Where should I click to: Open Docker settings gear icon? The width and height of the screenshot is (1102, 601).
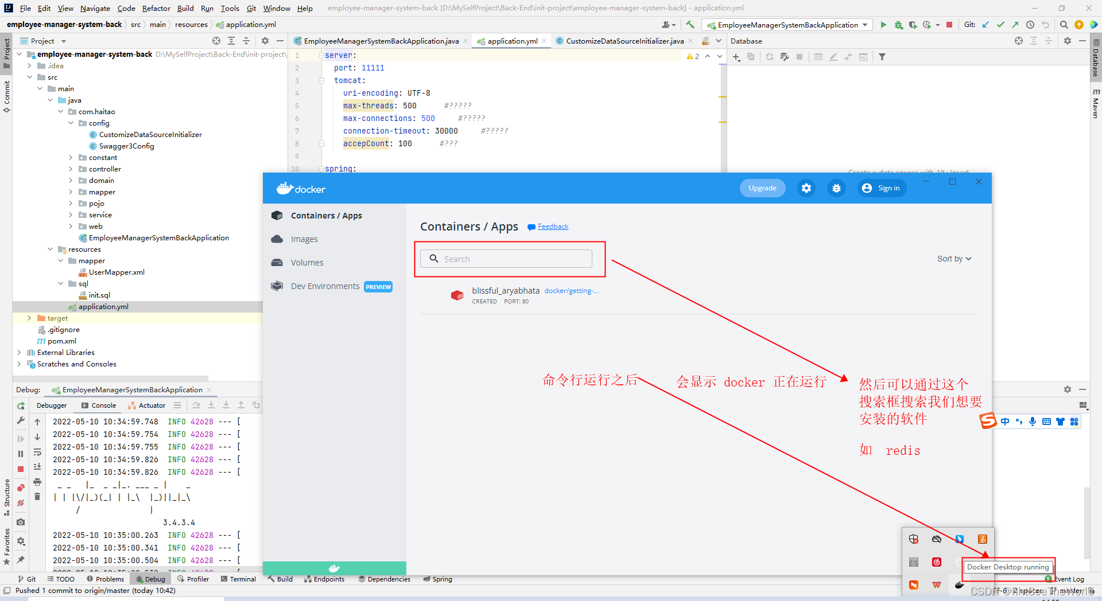click(x=806, y=188)
